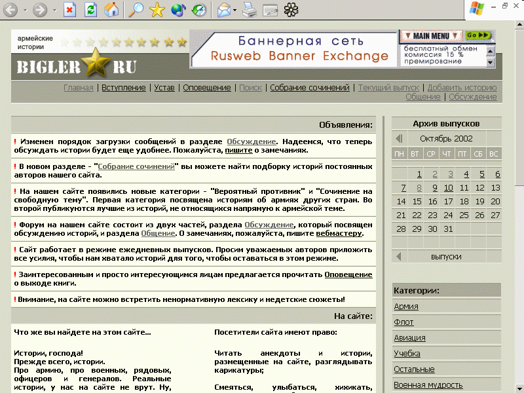Open Добавить историю in the navigation bar
Viewport: 524px width, 393px height.
462,88
